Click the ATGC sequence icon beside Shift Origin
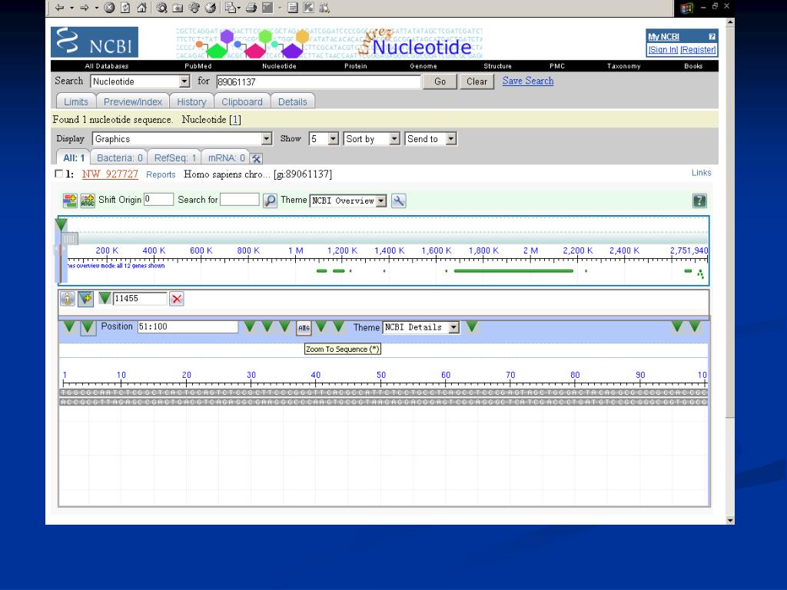Screen dimensions: 787x590 tap(88, 201)
